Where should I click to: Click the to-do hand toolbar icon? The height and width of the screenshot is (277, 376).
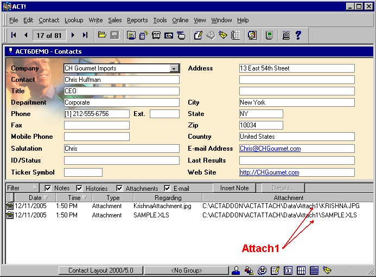pos(181,35)
